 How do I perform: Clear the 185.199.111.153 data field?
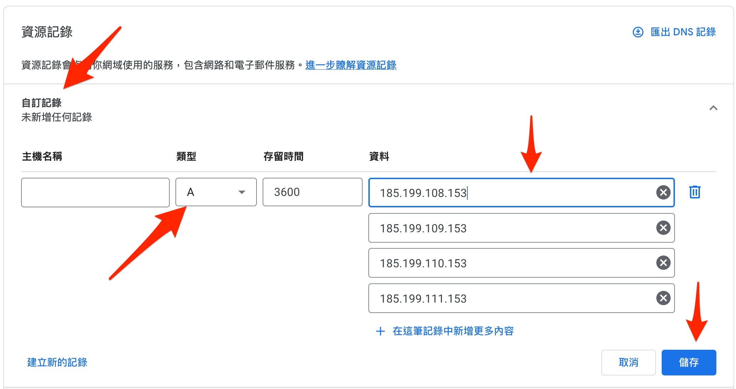tap(663, 298)
